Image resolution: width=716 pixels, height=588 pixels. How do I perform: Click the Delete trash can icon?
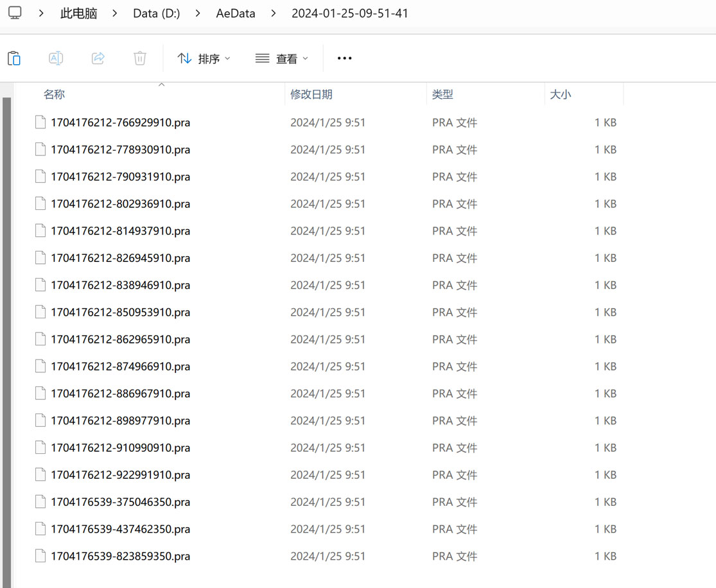140,58
